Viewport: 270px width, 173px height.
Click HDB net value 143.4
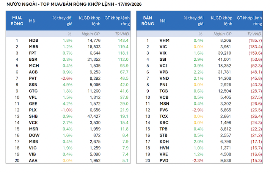[x=123, y=41]
